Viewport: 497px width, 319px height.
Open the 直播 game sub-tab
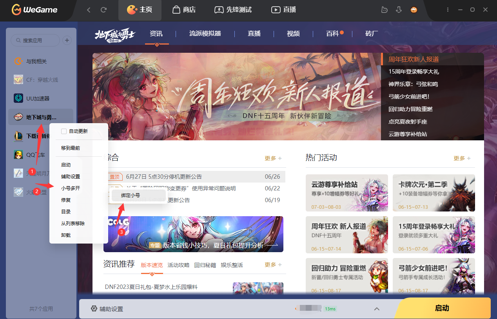(x=254, y=34)
